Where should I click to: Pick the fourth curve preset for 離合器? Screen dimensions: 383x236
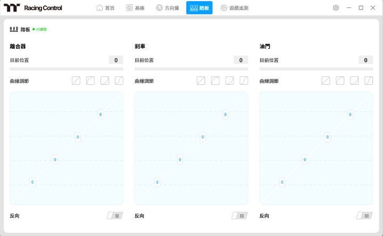pyautogui.click(x=119, y=81)
